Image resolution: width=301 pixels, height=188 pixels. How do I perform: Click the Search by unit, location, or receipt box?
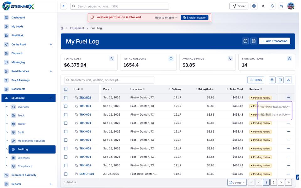point(109,80)
